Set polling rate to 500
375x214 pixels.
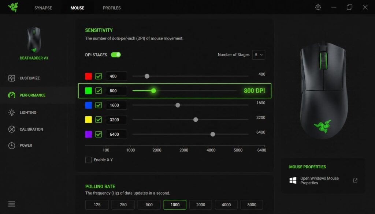pos(149,205)
